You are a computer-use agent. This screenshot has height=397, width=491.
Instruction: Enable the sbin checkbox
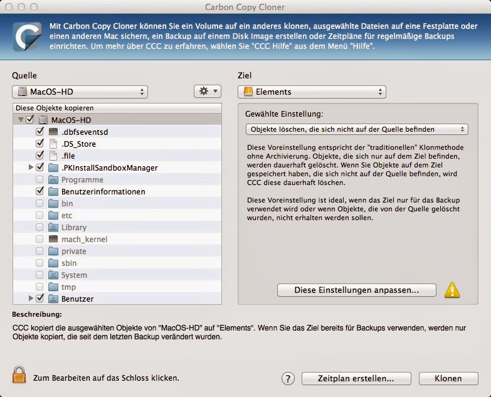click(40, 263)
